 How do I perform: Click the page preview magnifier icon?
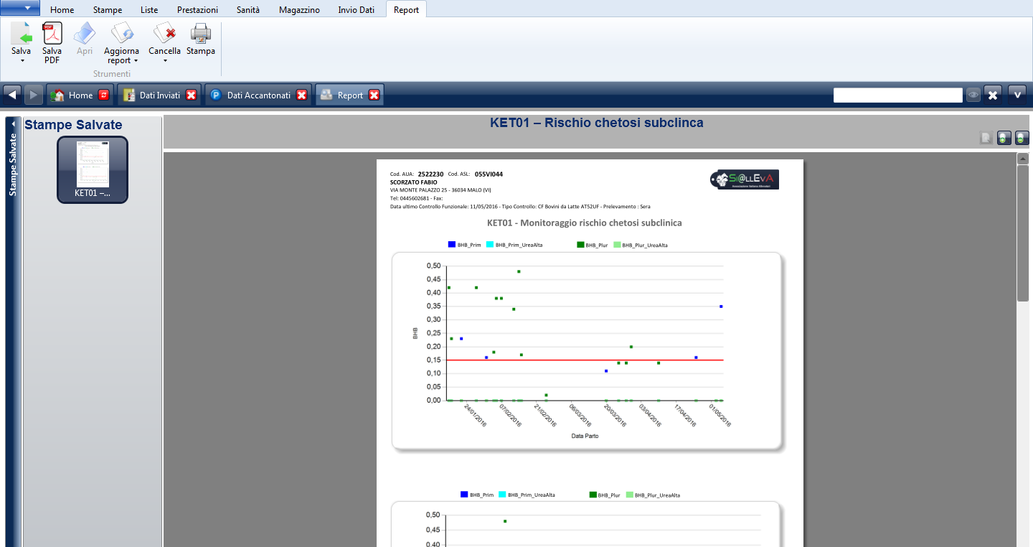point(986,138)
